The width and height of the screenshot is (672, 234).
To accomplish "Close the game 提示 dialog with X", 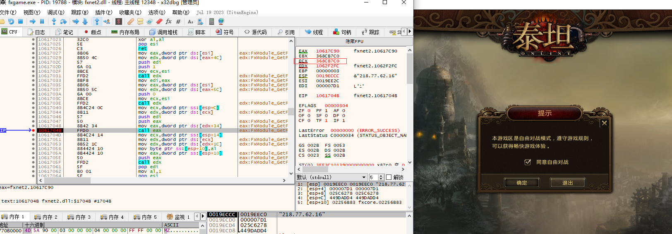I will tap(604, 123).
